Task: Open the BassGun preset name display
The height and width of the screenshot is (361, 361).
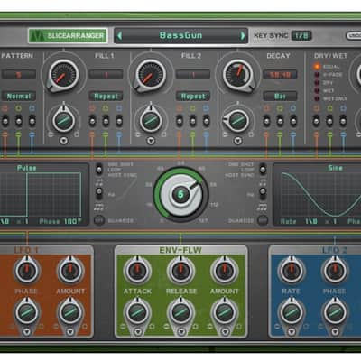Action: click(180, 35)
